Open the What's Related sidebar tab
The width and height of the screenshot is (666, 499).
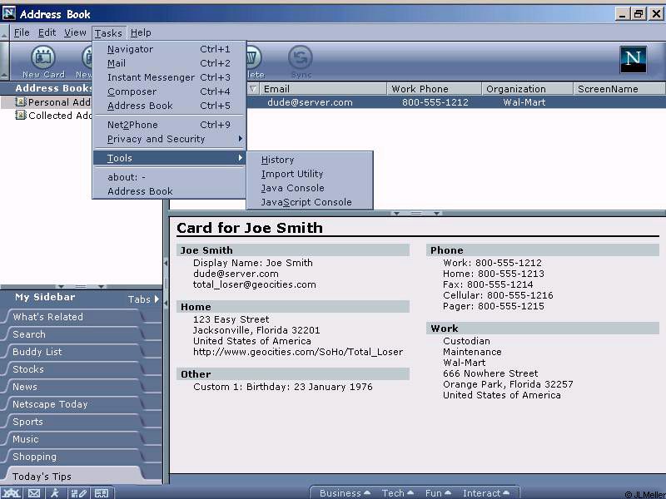click(x=73, y=317)
